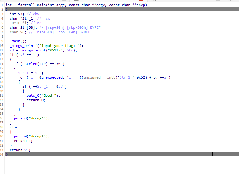Click the argc parameter in signature

coord(60,5)
